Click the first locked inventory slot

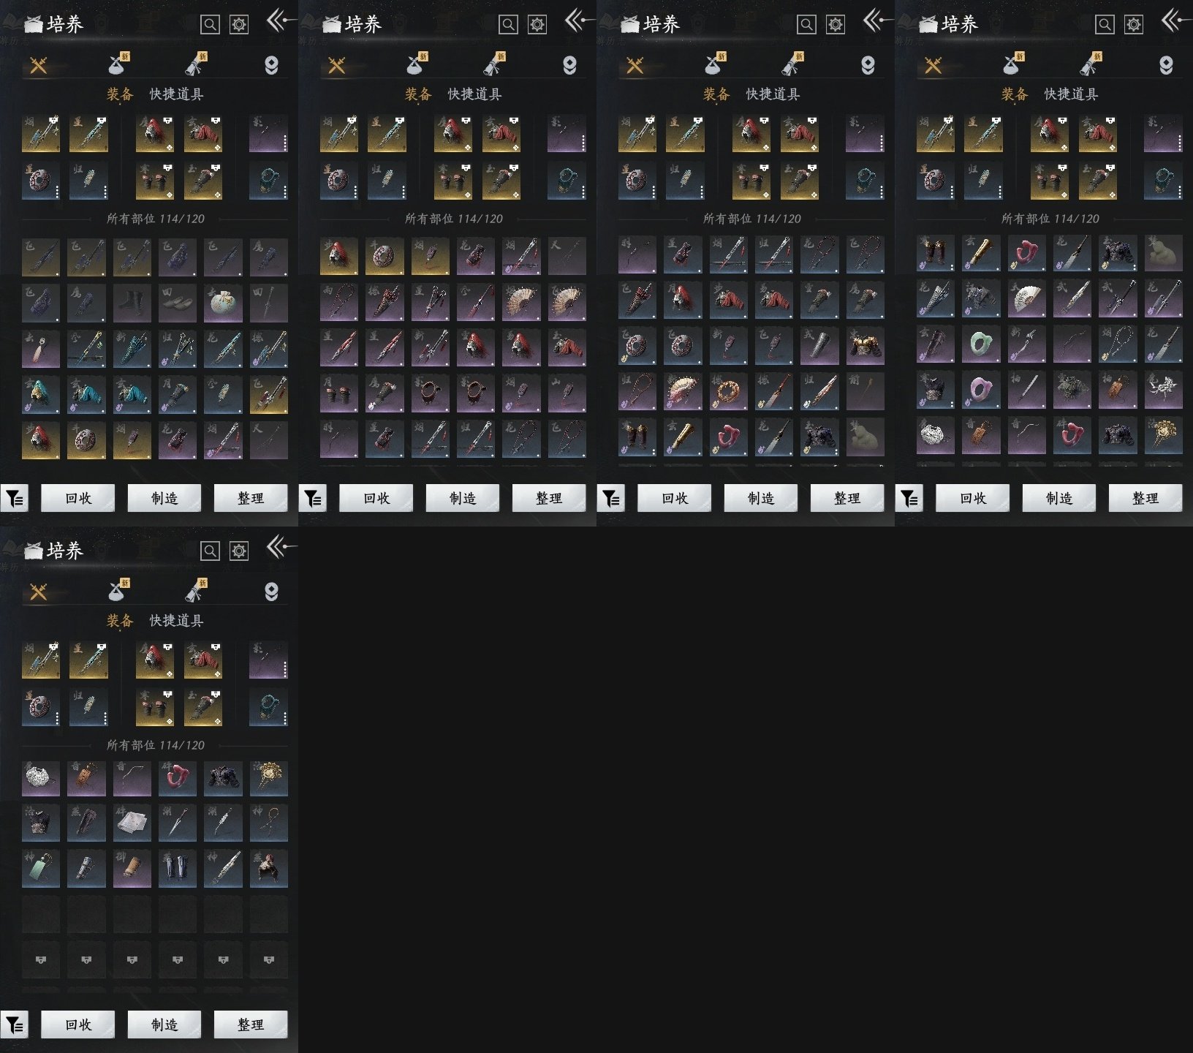pos(41,959)
